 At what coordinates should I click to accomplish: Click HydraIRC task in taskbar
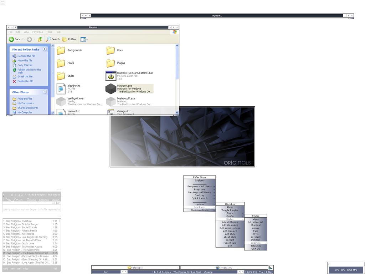click(x=224, y=268)
